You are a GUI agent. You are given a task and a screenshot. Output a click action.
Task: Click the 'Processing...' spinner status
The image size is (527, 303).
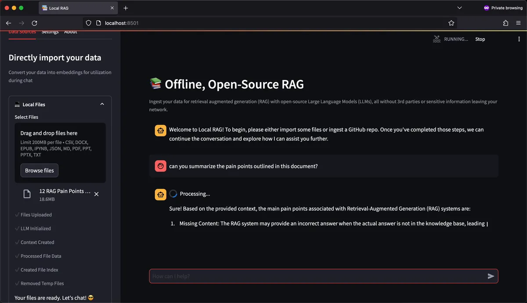coord(190,194)
